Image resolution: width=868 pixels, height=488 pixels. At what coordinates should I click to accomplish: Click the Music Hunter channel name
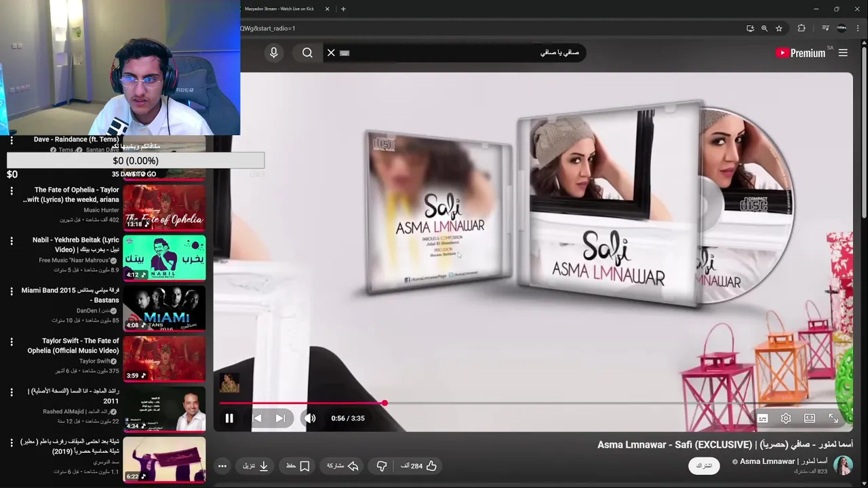coord(102,210)
